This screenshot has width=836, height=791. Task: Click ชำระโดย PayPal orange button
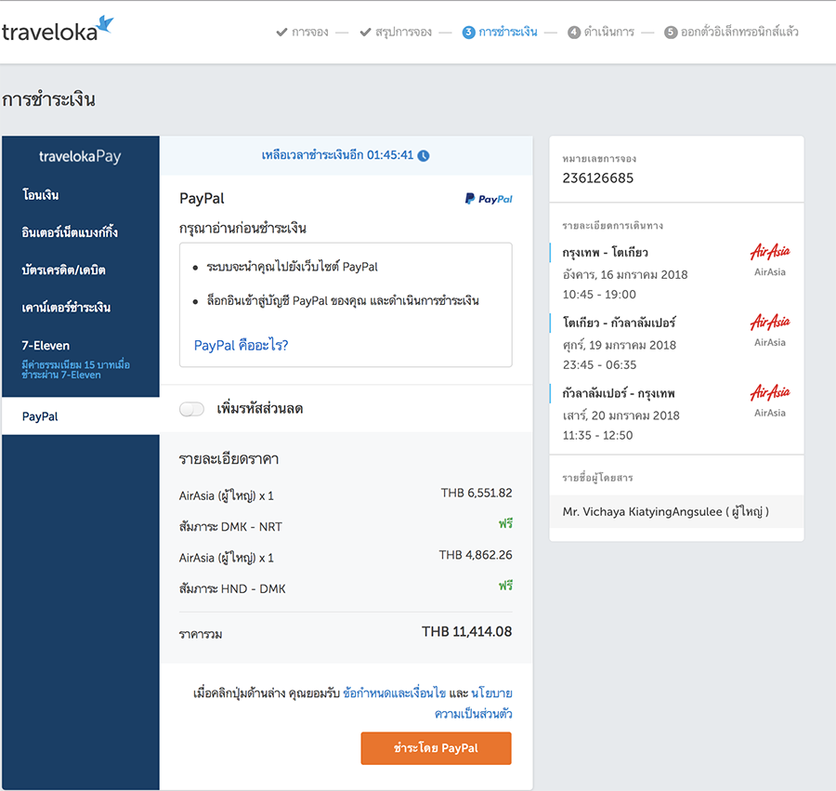[437, 748]
